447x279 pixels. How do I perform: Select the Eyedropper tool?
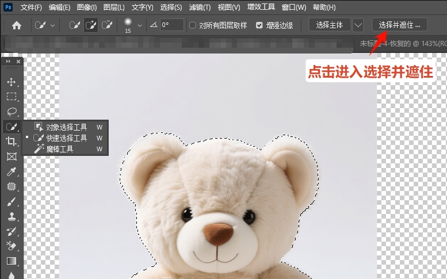coord(11,171)
